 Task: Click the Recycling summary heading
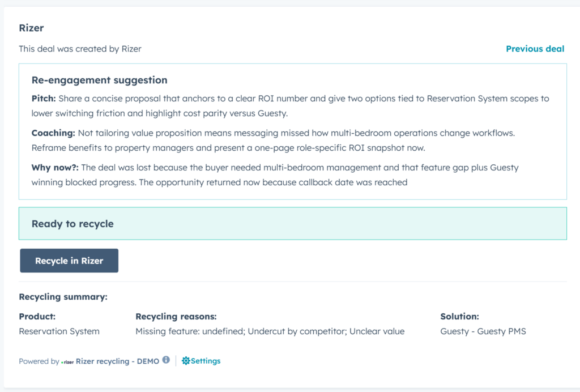click(63, 297)
